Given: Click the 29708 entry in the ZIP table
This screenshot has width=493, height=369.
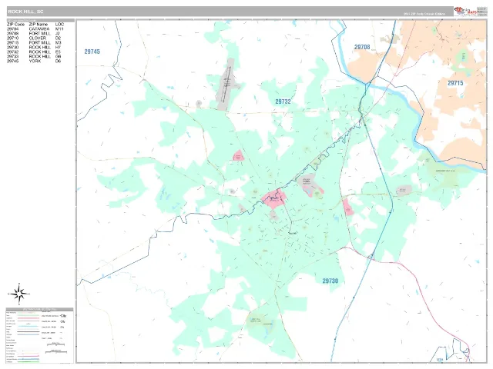Looking at the screenshot, I should pos(12,34).
